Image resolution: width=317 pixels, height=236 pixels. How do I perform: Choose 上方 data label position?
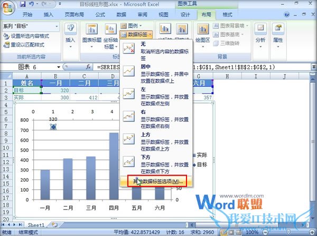tap(156, 141)
